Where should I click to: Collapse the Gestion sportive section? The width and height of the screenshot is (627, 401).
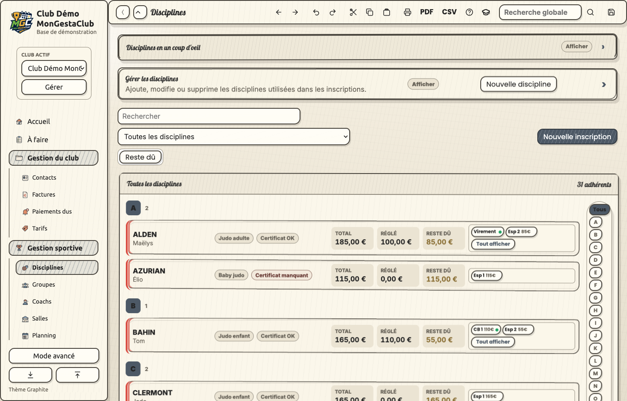[x=54, y=248]
